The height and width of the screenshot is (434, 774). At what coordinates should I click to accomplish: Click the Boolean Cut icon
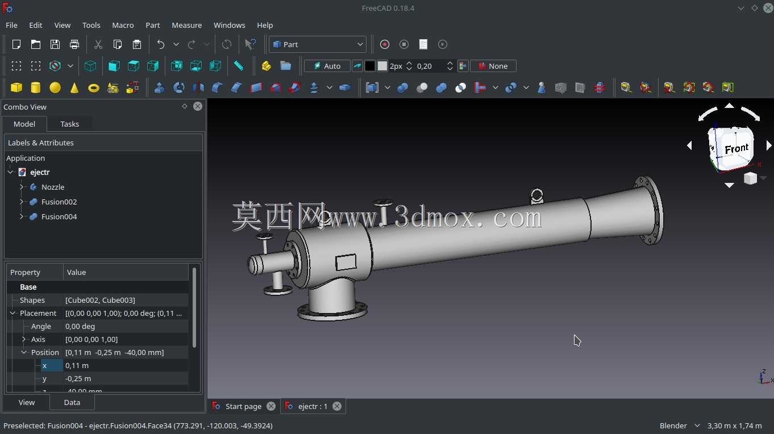click(x=422, y=87)
